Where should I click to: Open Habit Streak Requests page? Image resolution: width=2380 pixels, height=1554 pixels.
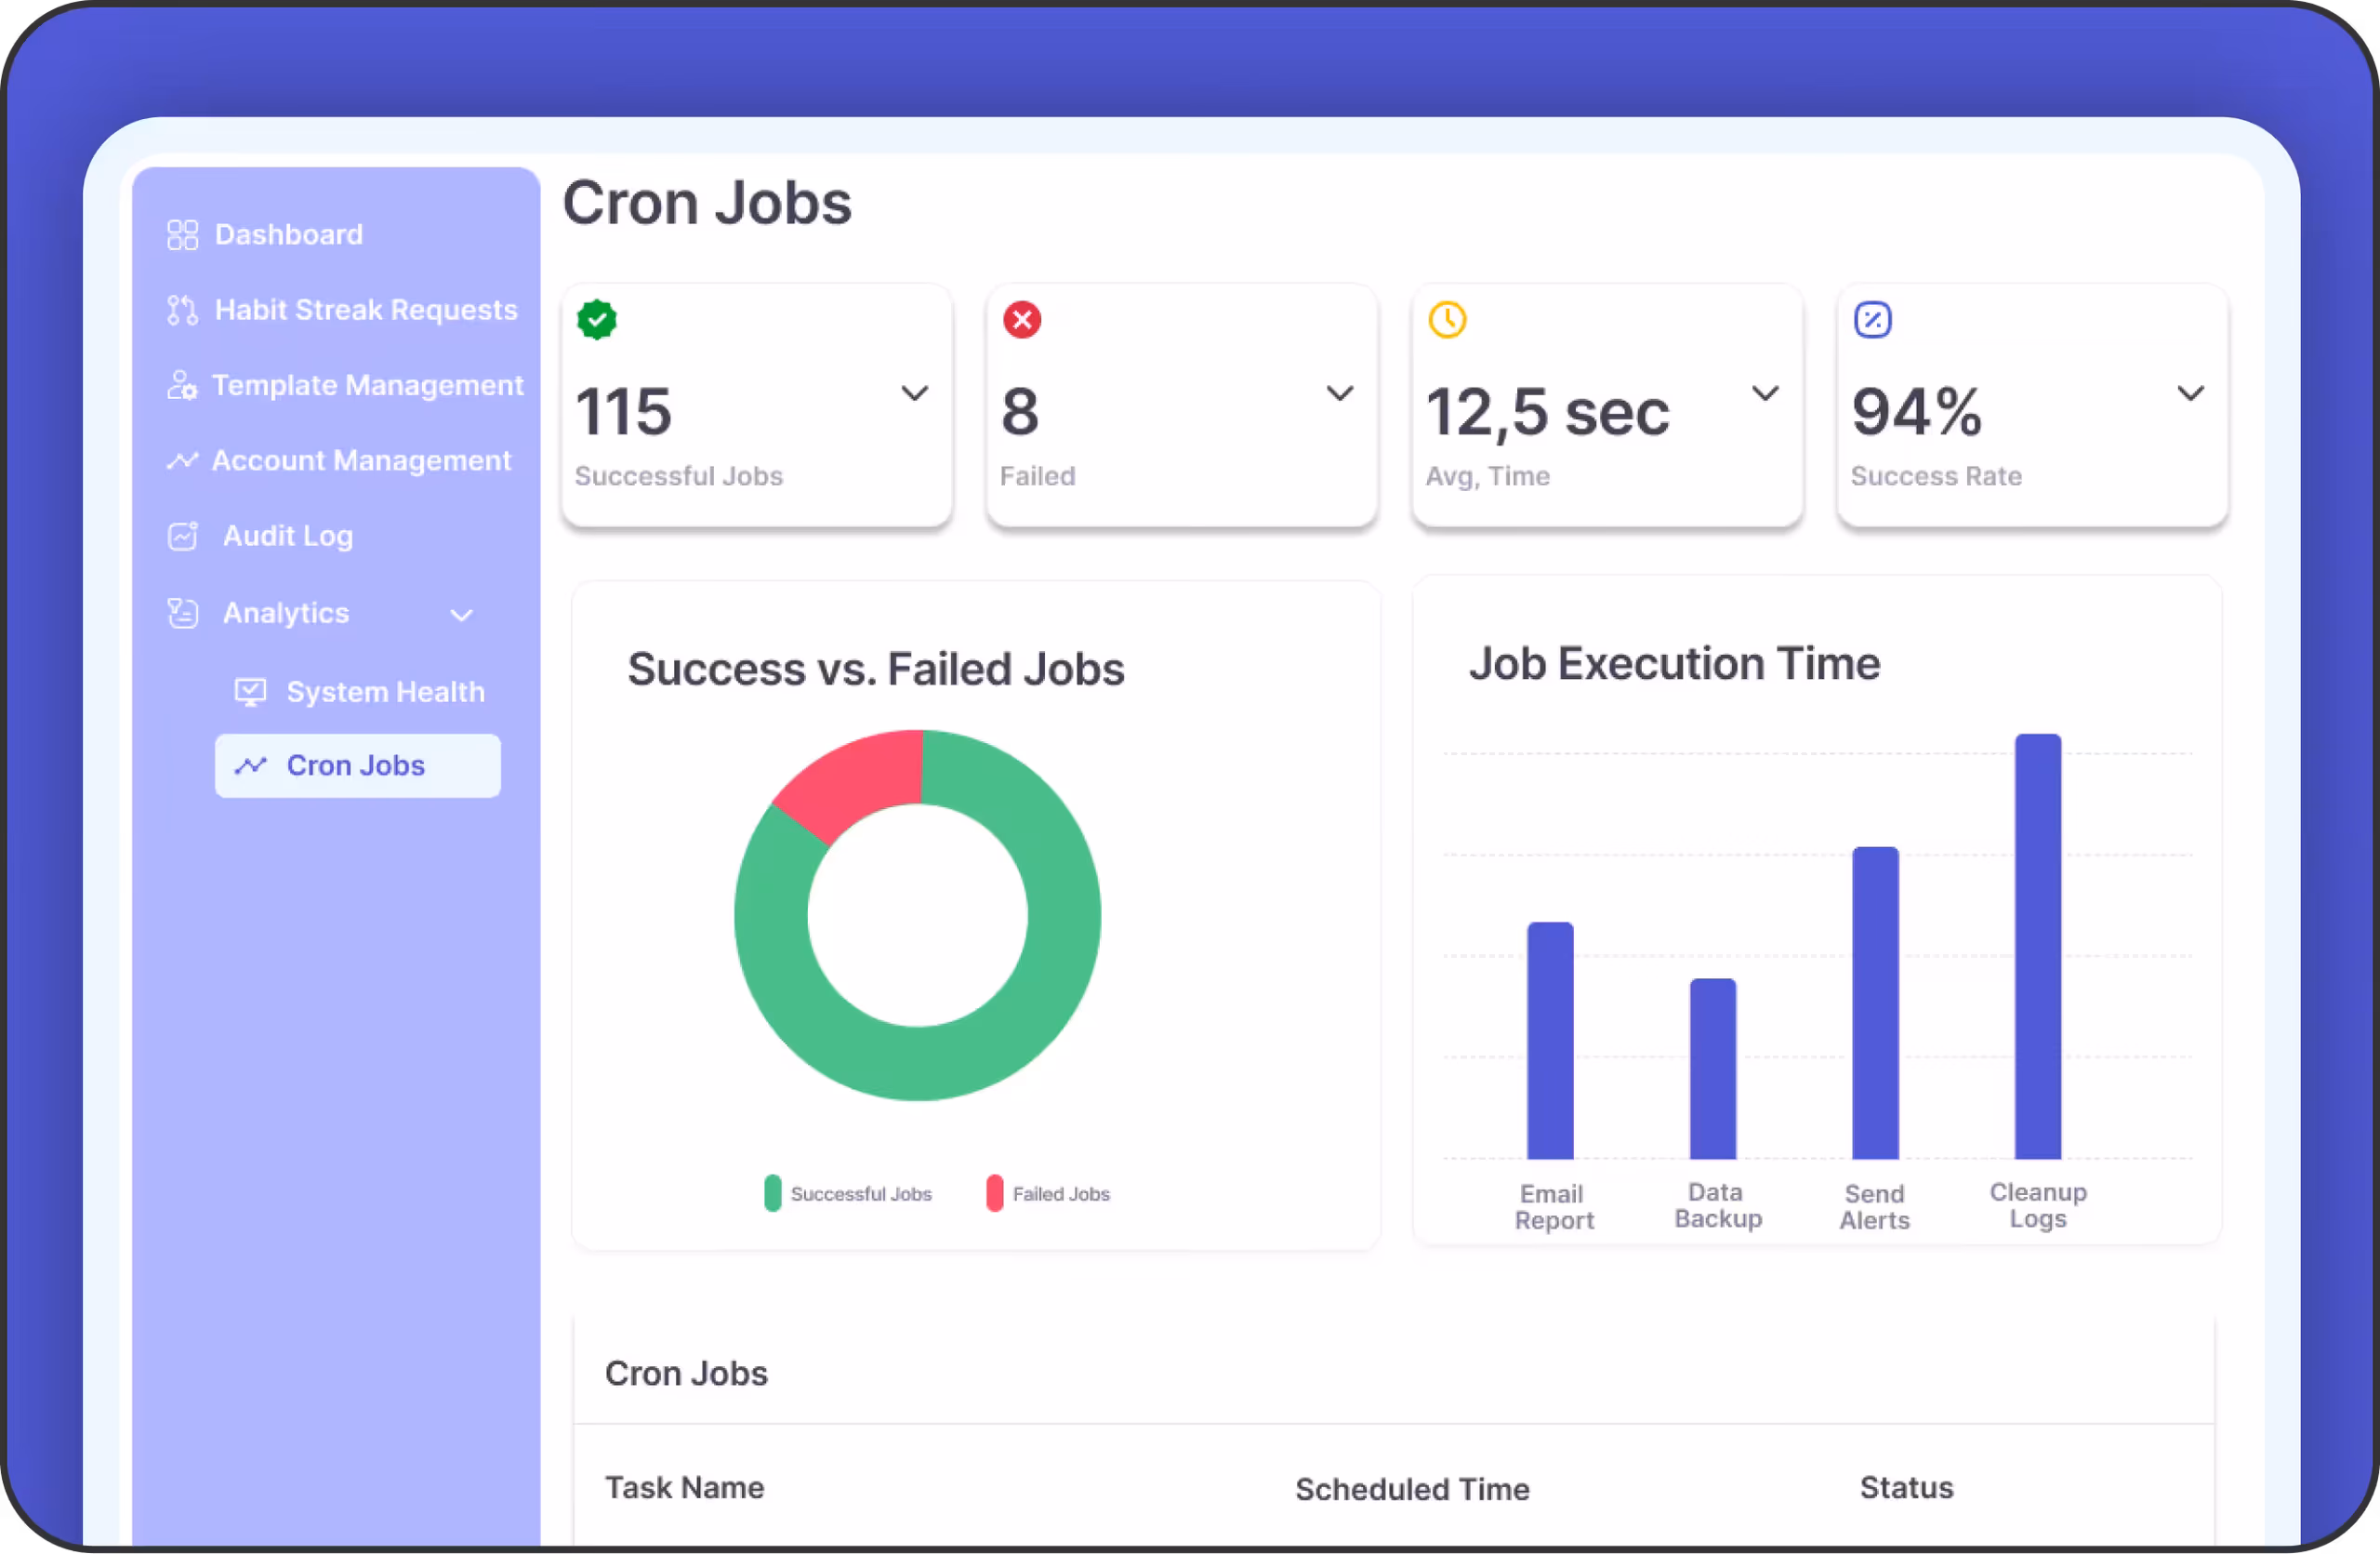(x=366, y=310)
